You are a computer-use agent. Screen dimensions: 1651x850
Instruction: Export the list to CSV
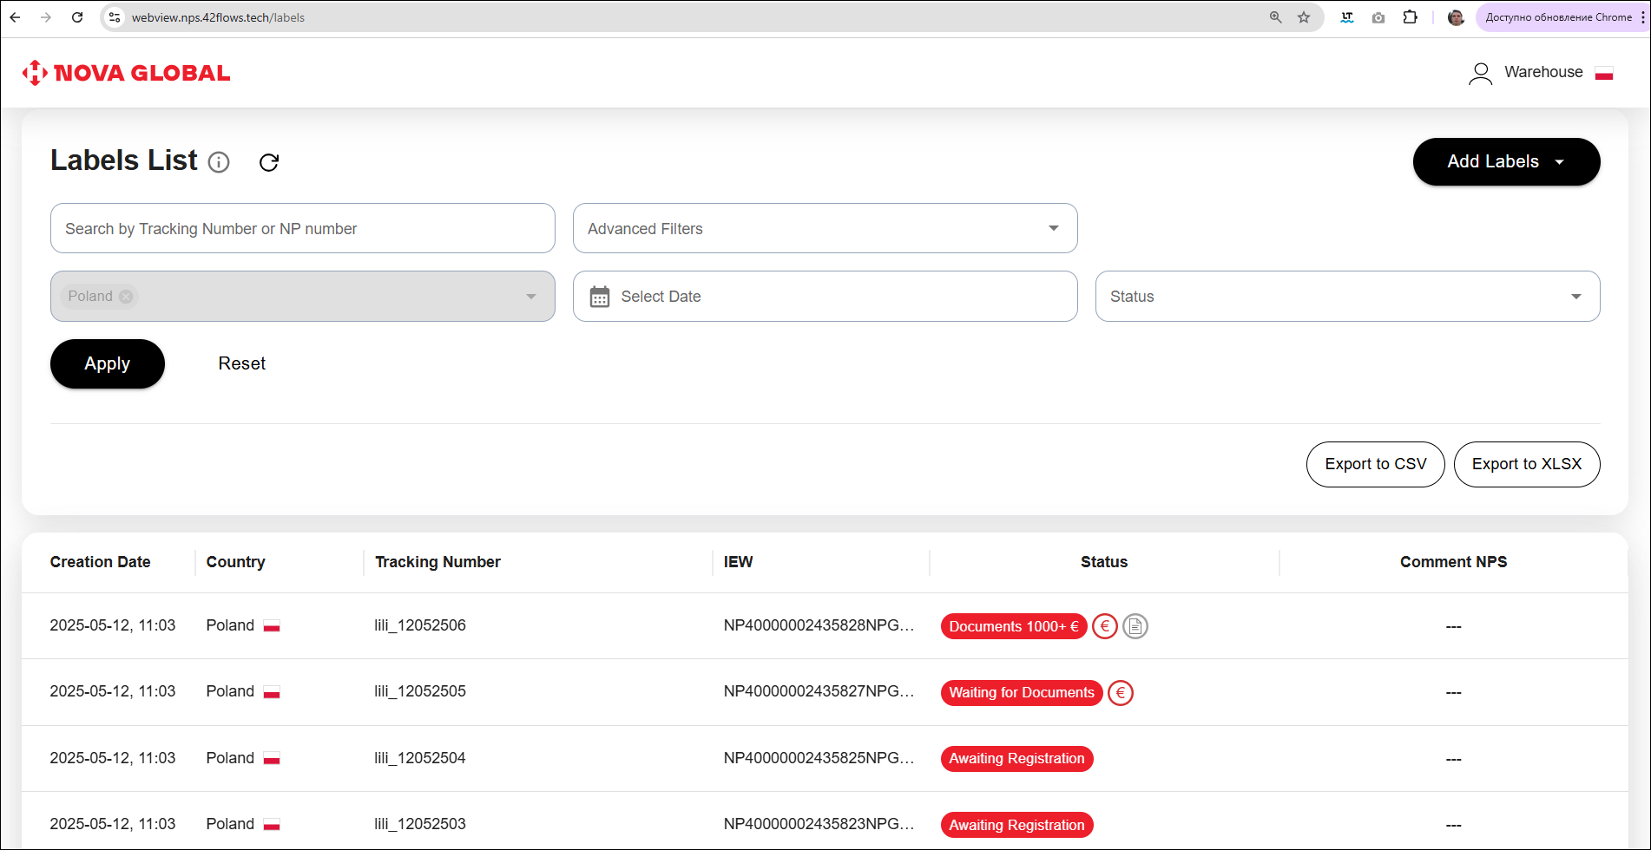1375,464
